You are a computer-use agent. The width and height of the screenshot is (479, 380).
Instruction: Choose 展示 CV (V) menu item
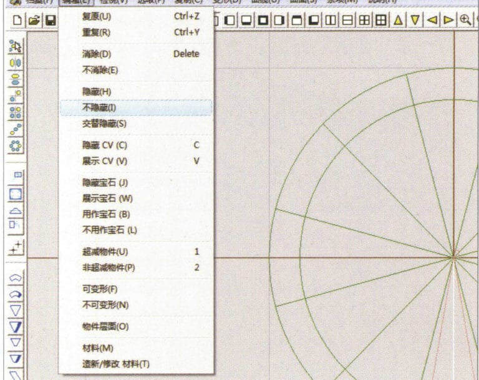[x=136, y=161]
